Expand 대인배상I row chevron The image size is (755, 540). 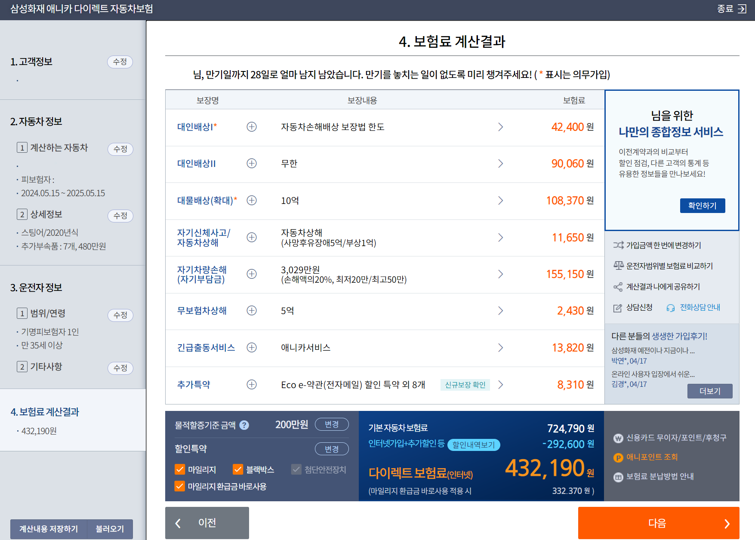coord(500,127)
